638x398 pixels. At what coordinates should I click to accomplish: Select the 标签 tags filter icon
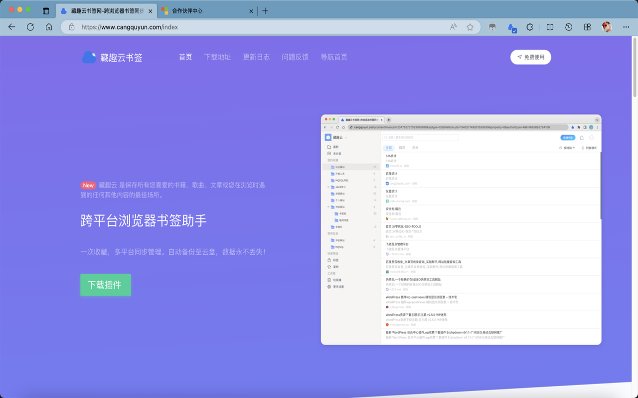click(330, 259)
